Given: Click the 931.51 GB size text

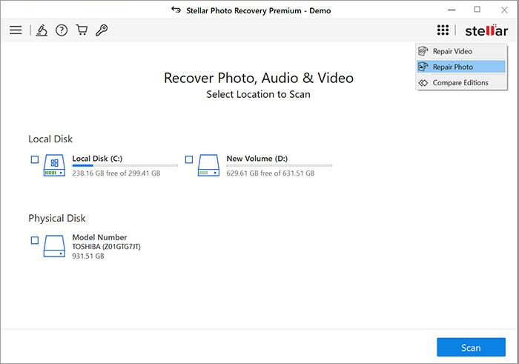Looking at the screenshot, I should tap(88, 256).
